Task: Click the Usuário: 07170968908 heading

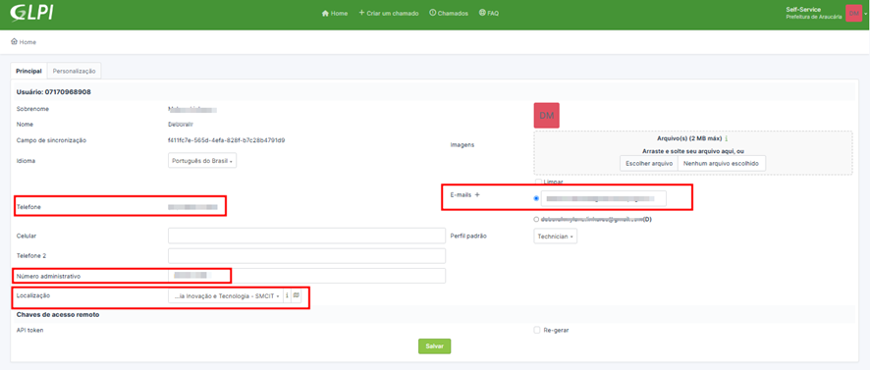Action: click(54, 91)
